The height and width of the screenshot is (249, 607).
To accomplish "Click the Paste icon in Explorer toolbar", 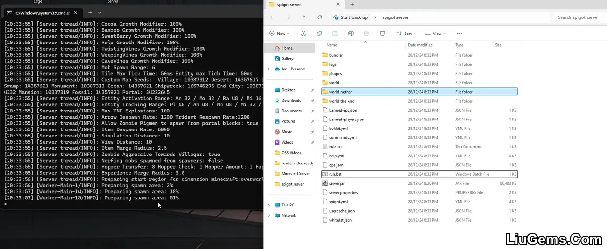I will [335, 34].
